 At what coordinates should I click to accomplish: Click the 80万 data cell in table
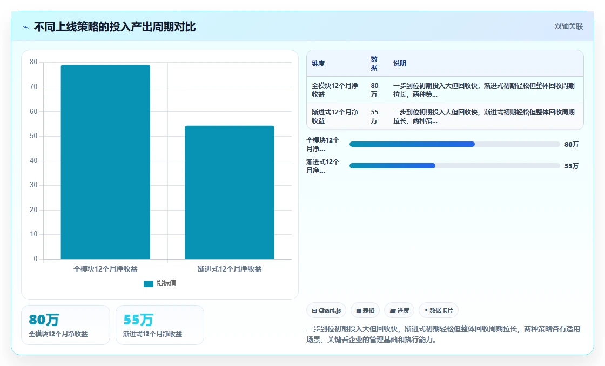coord(374,90)
